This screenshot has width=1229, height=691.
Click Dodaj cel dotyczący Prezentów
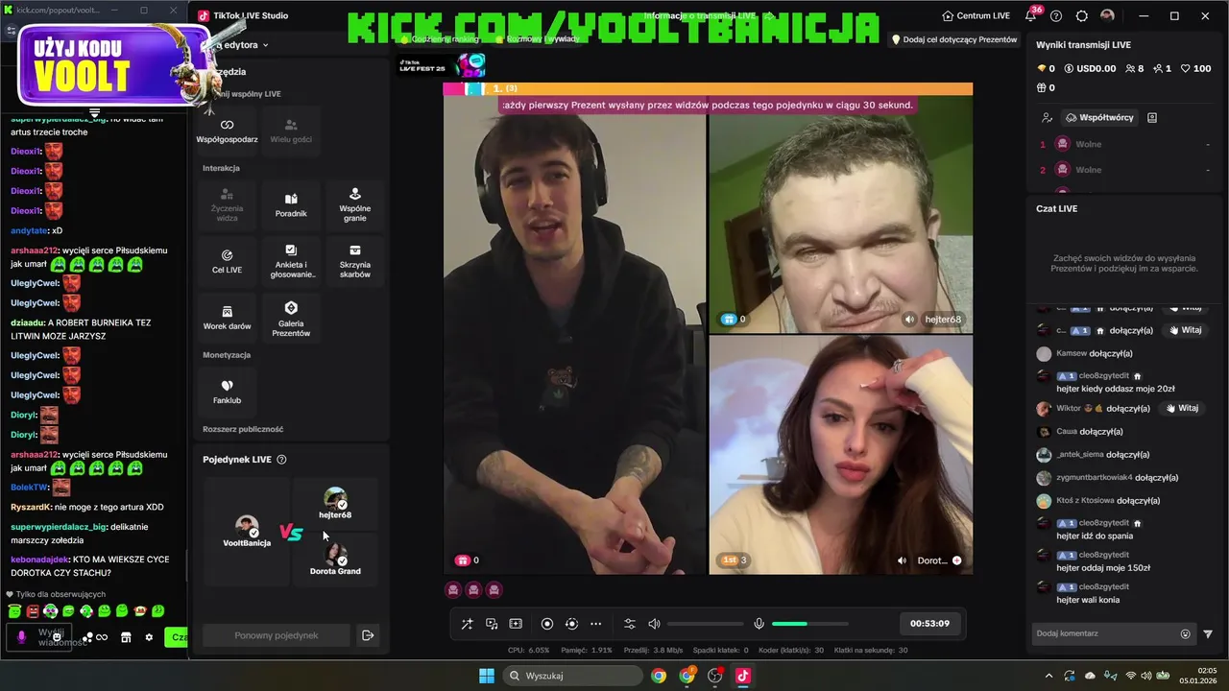[x=954, y=40]
